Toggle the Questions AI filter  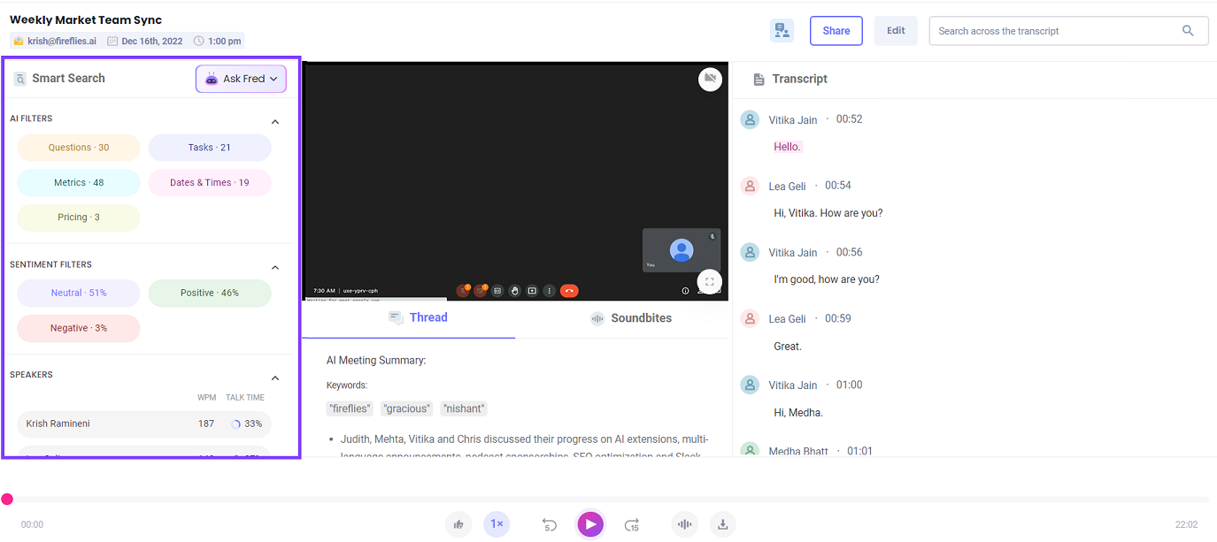coord(78,147)
